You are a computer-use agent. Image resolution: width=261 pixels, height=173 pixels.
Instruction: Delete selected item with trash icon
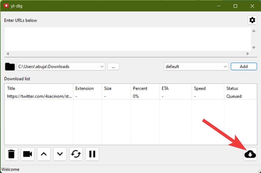11,154
